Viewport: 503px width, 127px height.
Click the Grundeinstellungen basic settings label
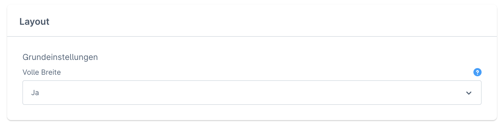[x=60, y=57]
